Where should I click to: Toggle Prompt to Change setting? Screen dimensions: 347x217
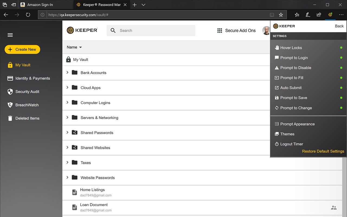[341, 108]
